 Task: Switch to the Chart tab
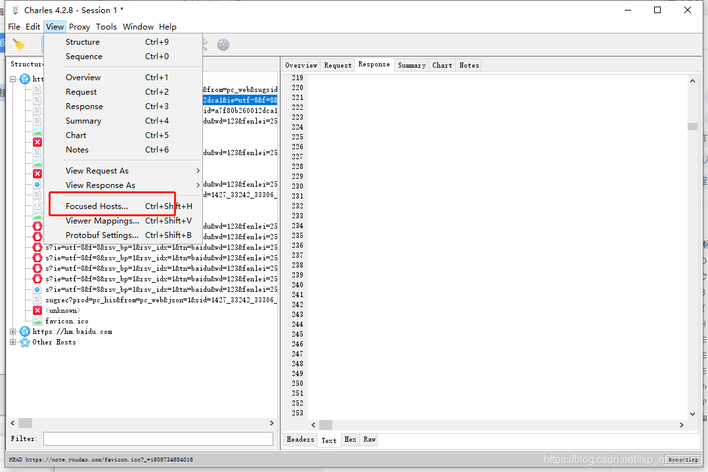click(442, 65)
